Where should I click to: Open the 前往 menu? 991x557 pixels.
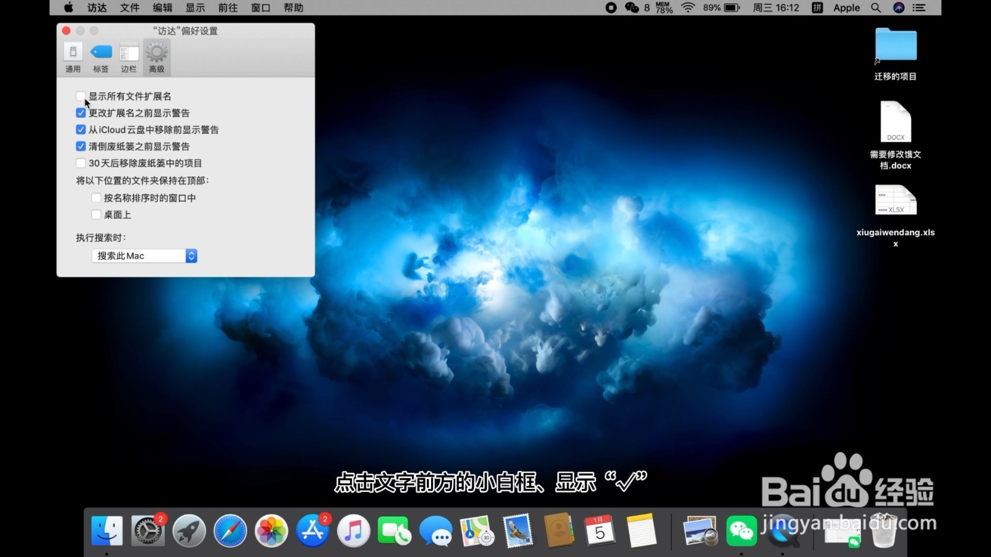(x=228, y=7)
